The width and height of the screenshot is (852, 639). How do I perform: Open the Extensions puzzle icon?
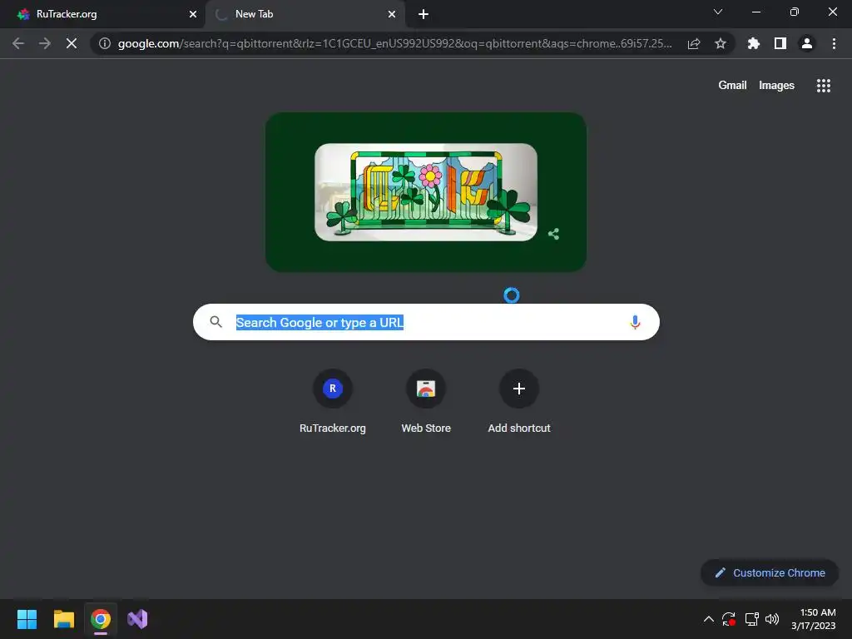click(x=753, y=43)
